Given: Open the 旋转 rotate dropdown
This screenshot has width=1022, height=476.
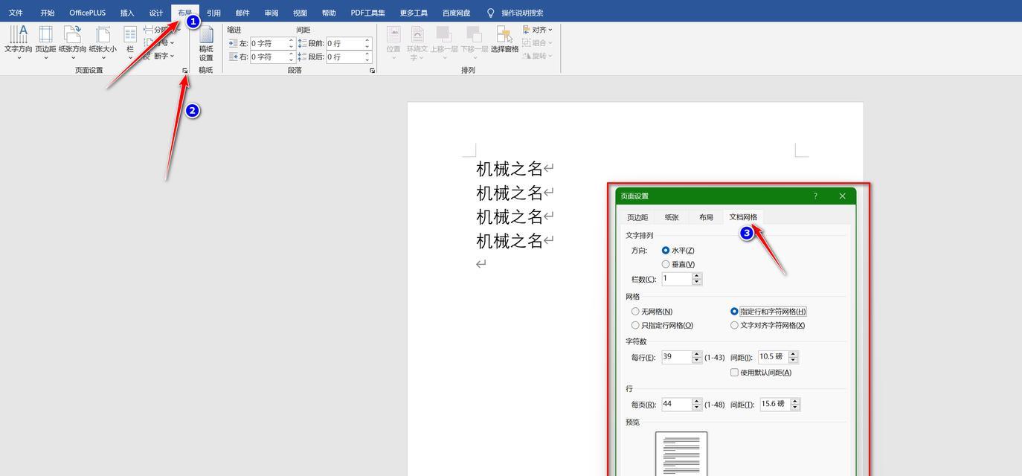Looking at the screenshot, I should click(538, 56).
